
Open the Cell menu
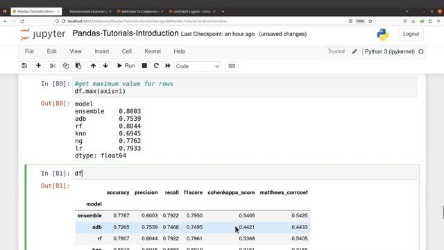[x=126, y=51]
